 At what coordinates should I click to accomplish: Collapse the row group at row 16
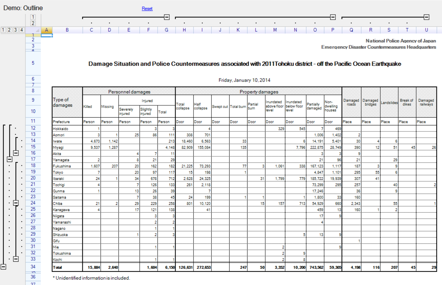(16, 153)
